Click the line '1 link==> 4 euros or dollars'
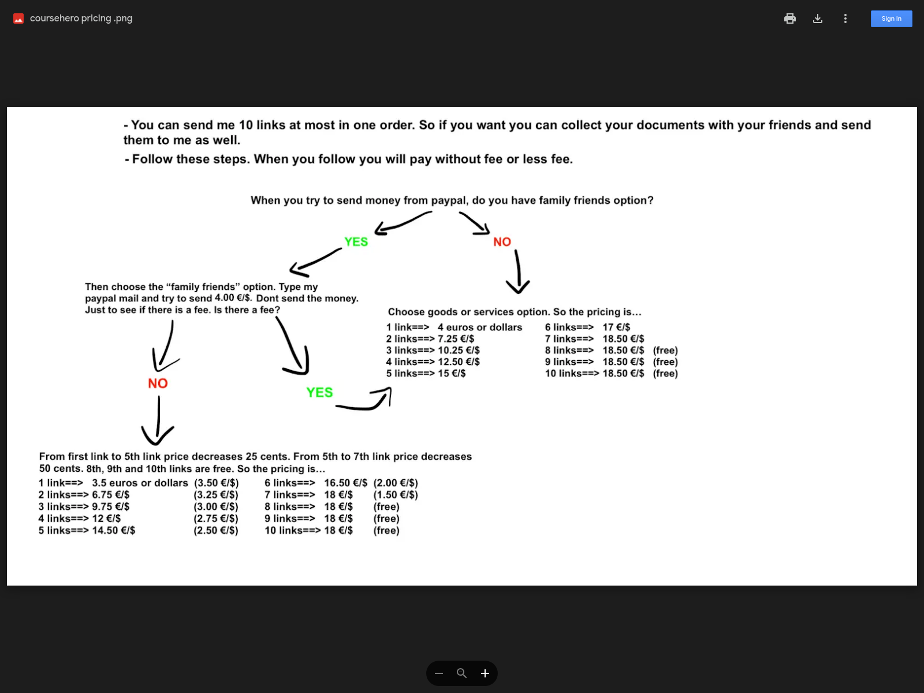The height and width of the screenshot is (693, 924). [x=454, y=327]
